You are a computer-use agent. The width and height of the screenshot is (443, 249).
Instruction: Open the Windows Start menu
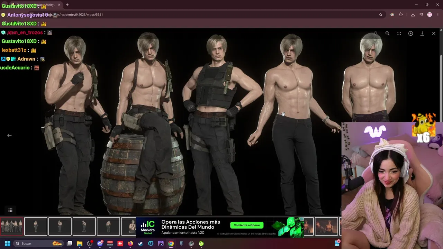pos(7,243)
